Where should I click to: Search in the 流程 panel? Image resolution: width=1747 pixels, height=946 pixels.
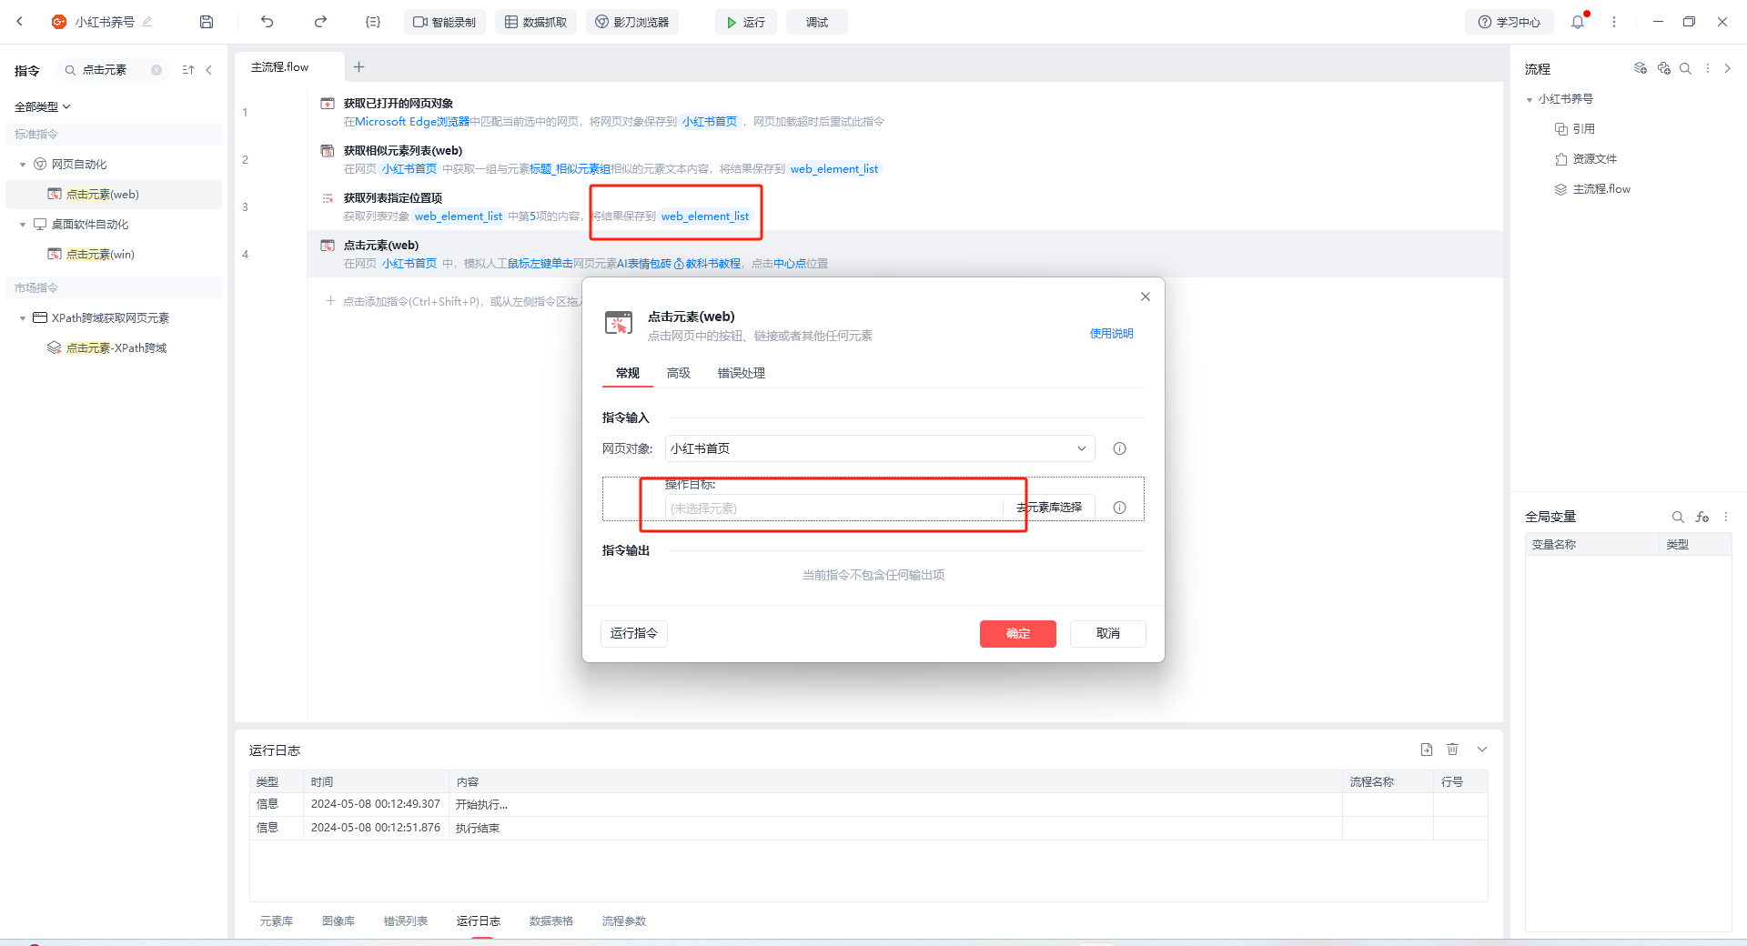pos(1685,69)
